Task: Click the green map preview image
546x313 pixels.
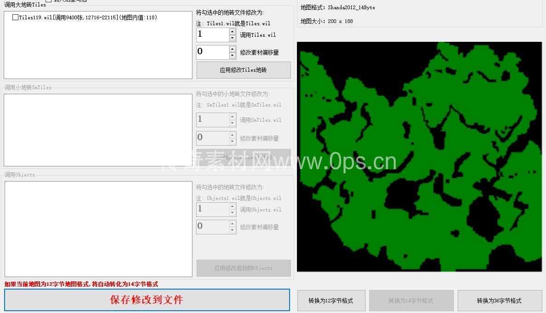Action: tap(419, 156)
